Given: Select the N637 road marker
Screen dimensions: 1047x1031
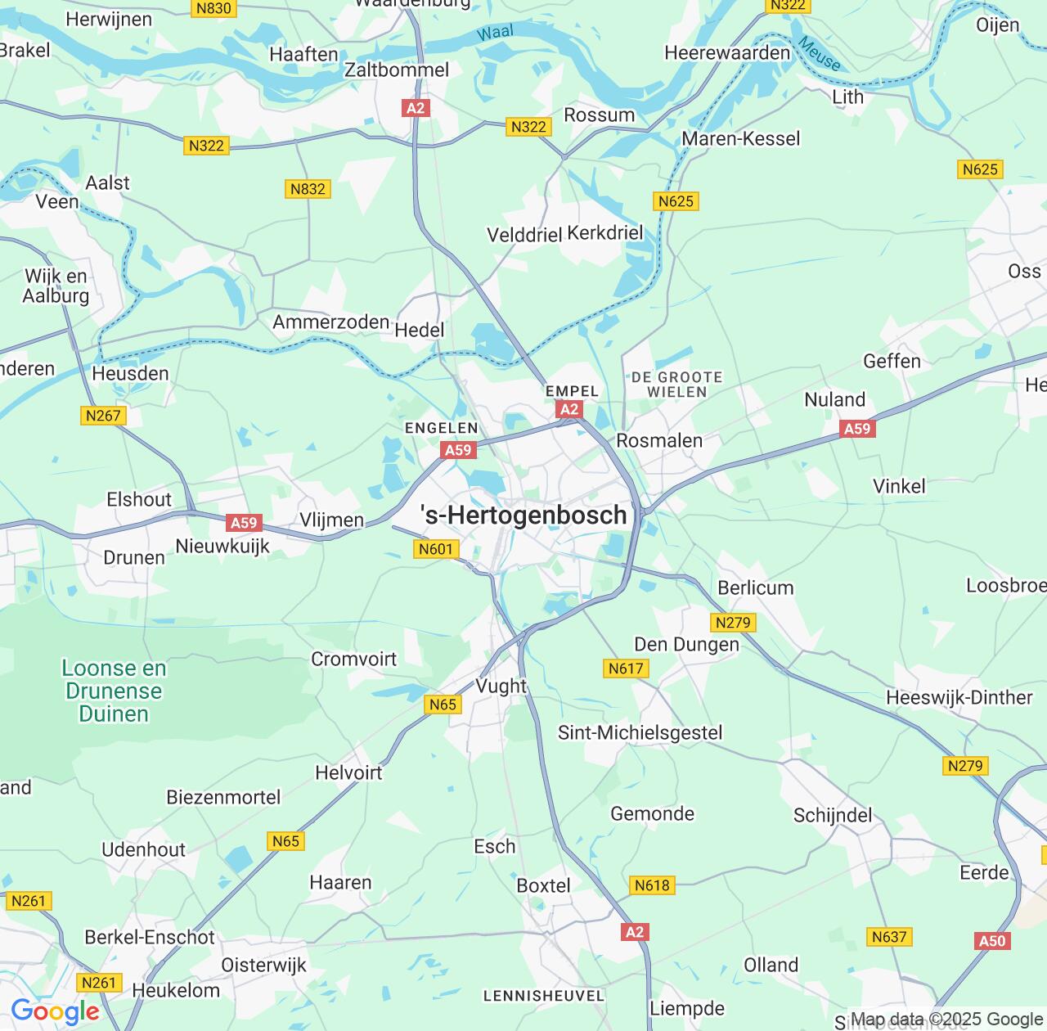Looking at the screenshot, I should point(889,937).
